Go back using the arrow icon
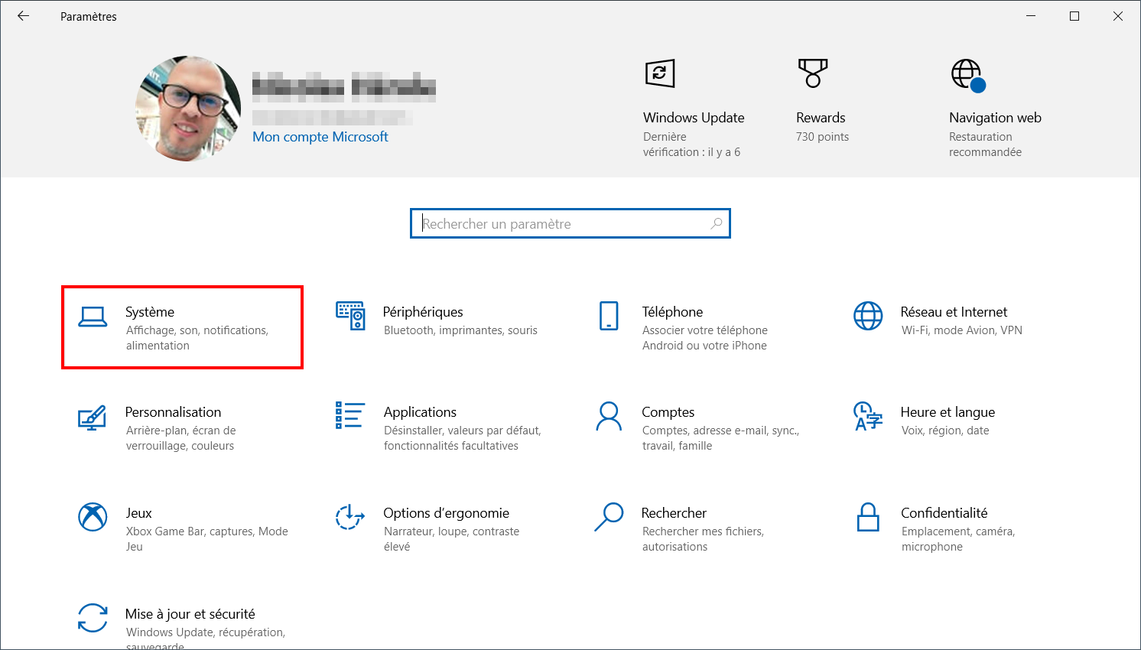Viewport: 1141px width, 650px height. (23, 16)
